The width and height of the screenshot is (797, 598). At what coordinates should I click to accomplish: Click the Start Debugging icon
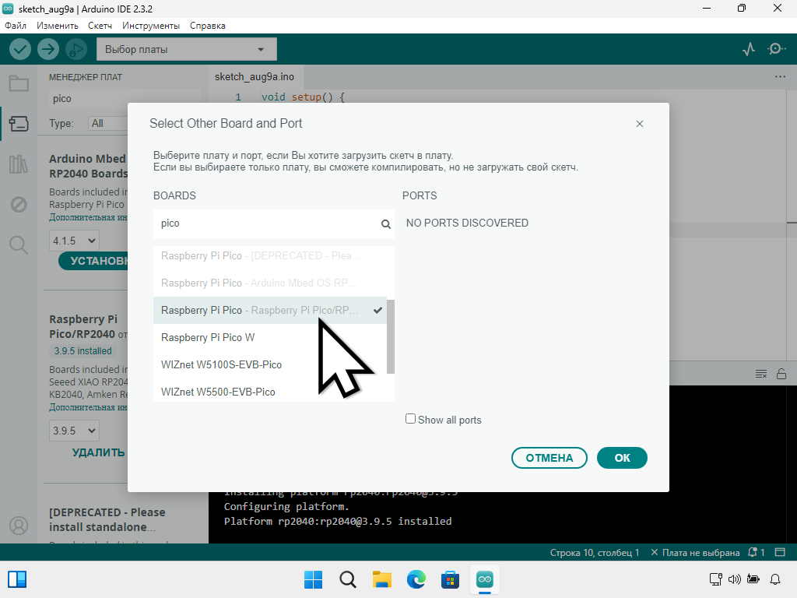tap(76, 49)
